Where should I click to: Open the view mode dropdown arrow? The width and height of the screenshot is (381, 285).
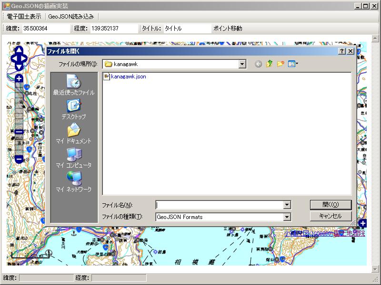click(297, 64)
